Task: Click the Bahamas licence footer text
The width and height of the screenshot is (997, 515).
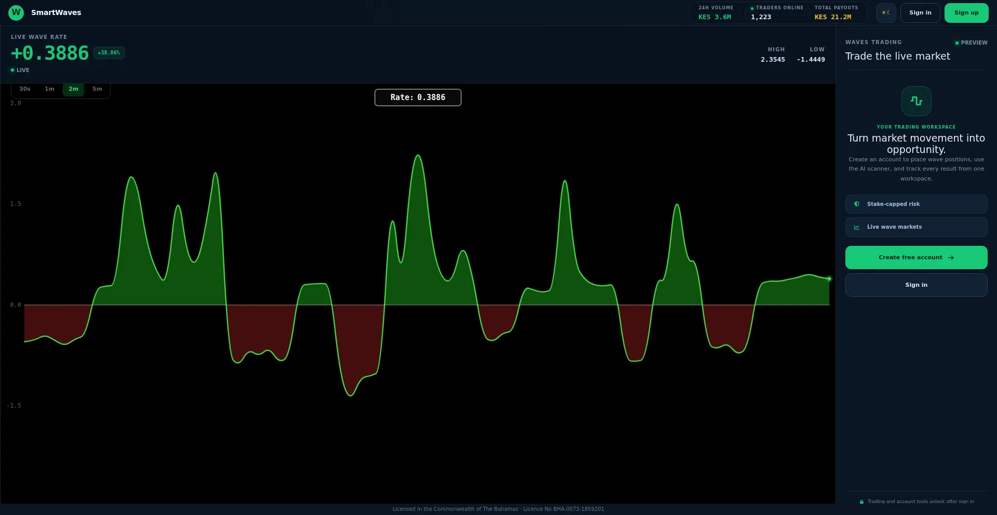Action: coord(498,509)
